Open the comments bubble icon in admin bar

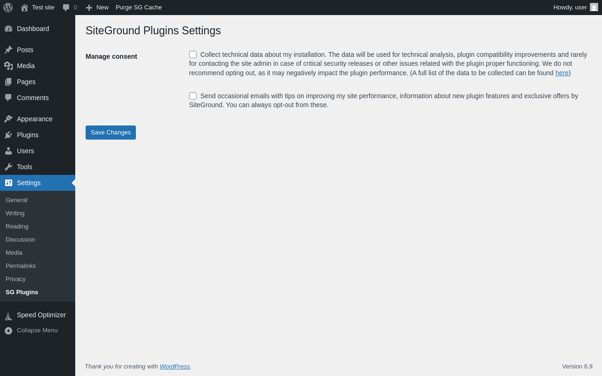66,8
